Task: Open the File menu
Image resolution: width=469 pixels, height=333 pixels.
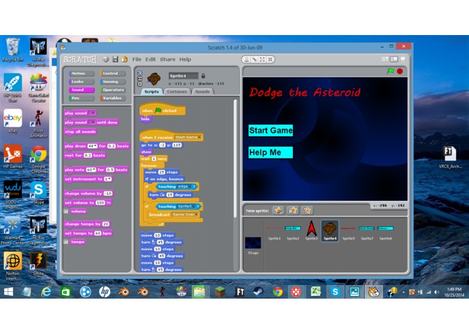Action: pos(137,59)
